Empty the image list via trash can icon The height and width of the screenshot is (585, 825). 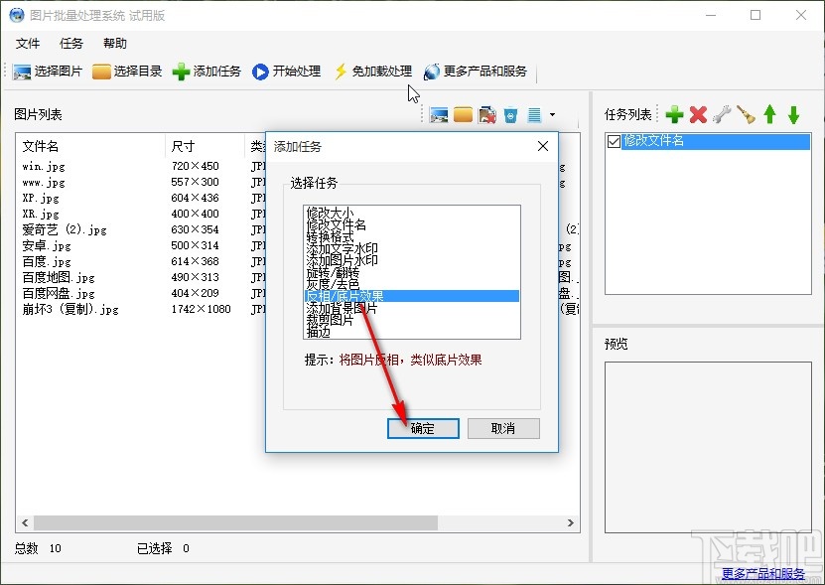click(x=511, y=115)
